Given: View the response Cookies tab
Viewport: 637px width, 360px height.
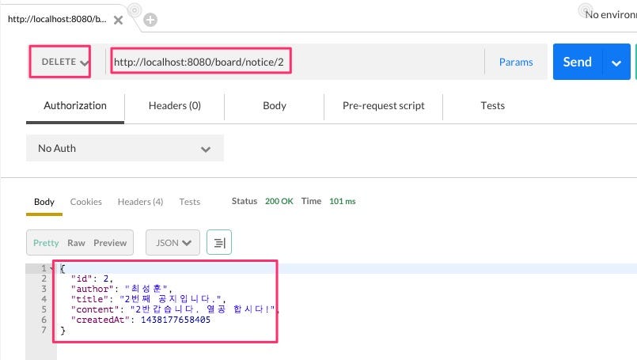Looking at the screenshot, I should pos(86,202).
